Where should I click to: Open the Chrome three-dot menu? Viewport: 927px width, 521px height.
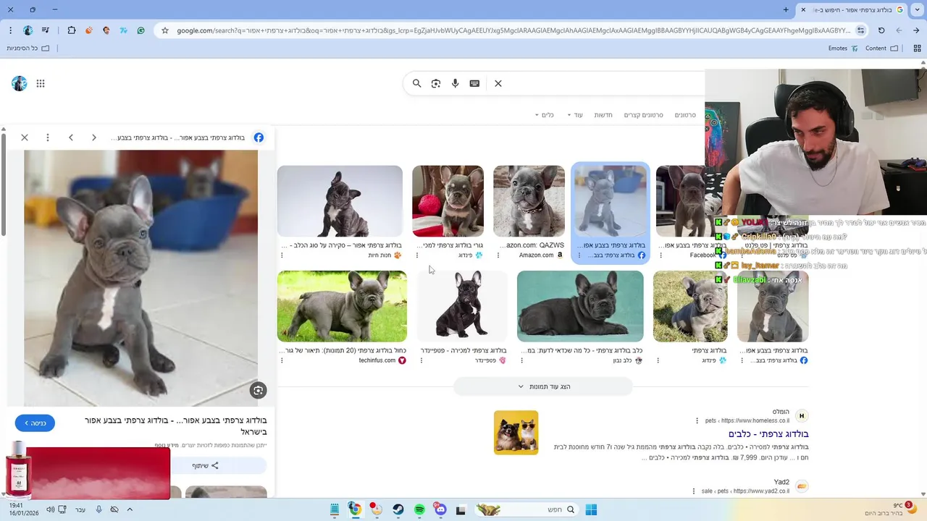coord(10,30)
